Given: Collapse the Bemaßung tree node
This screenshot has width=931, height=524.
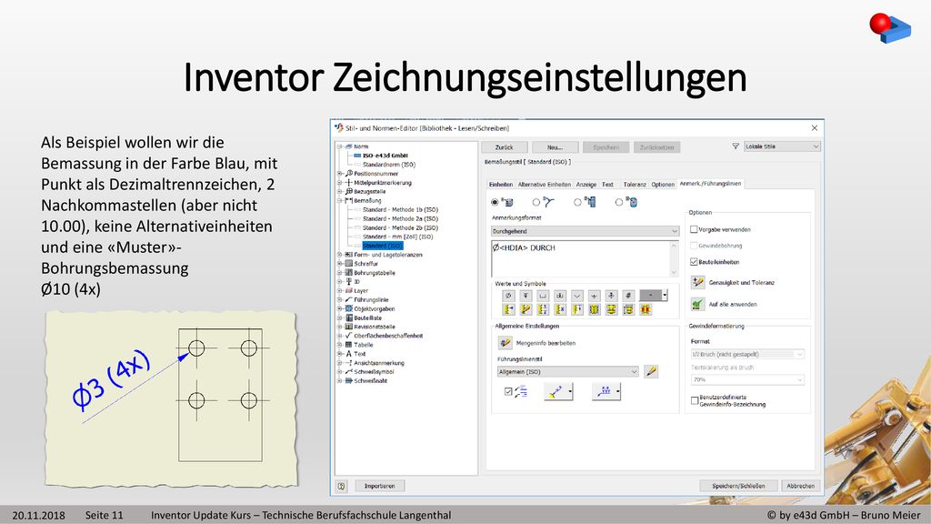Looking at the screenshot, I should (340, 201).
